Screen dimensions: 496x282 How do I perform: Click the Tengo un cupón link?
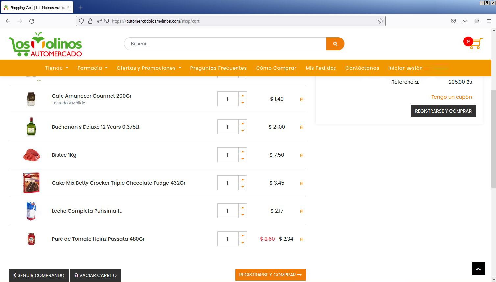point(451,97)
